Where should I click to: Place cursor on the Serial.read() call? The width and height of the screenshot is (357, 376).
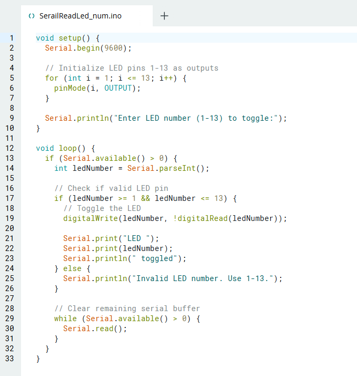pos(95,329)
